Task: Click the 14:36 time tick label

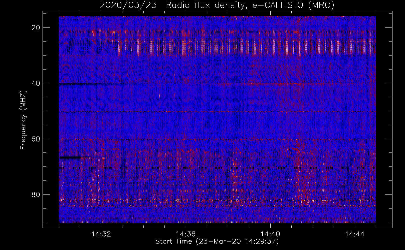Action: [186, 234]
